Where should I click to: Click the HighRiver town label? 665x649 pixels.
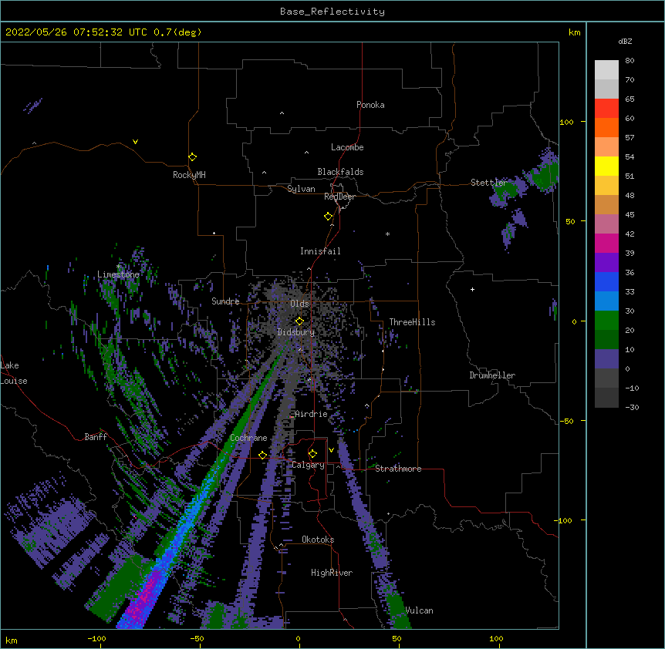[x=331, y=573]
